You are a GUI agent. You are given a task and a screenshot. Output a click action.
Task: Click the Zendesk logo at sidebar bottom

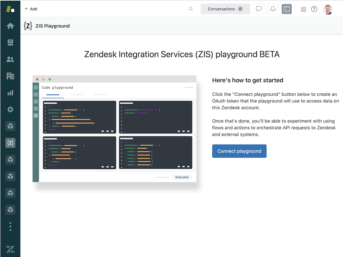click(10, 249)
